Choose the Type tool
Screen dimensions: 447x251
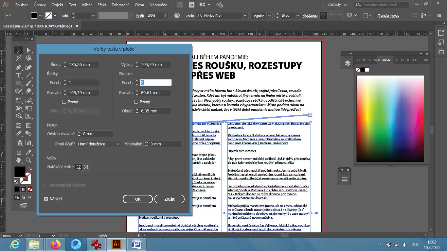pos(19,75)
